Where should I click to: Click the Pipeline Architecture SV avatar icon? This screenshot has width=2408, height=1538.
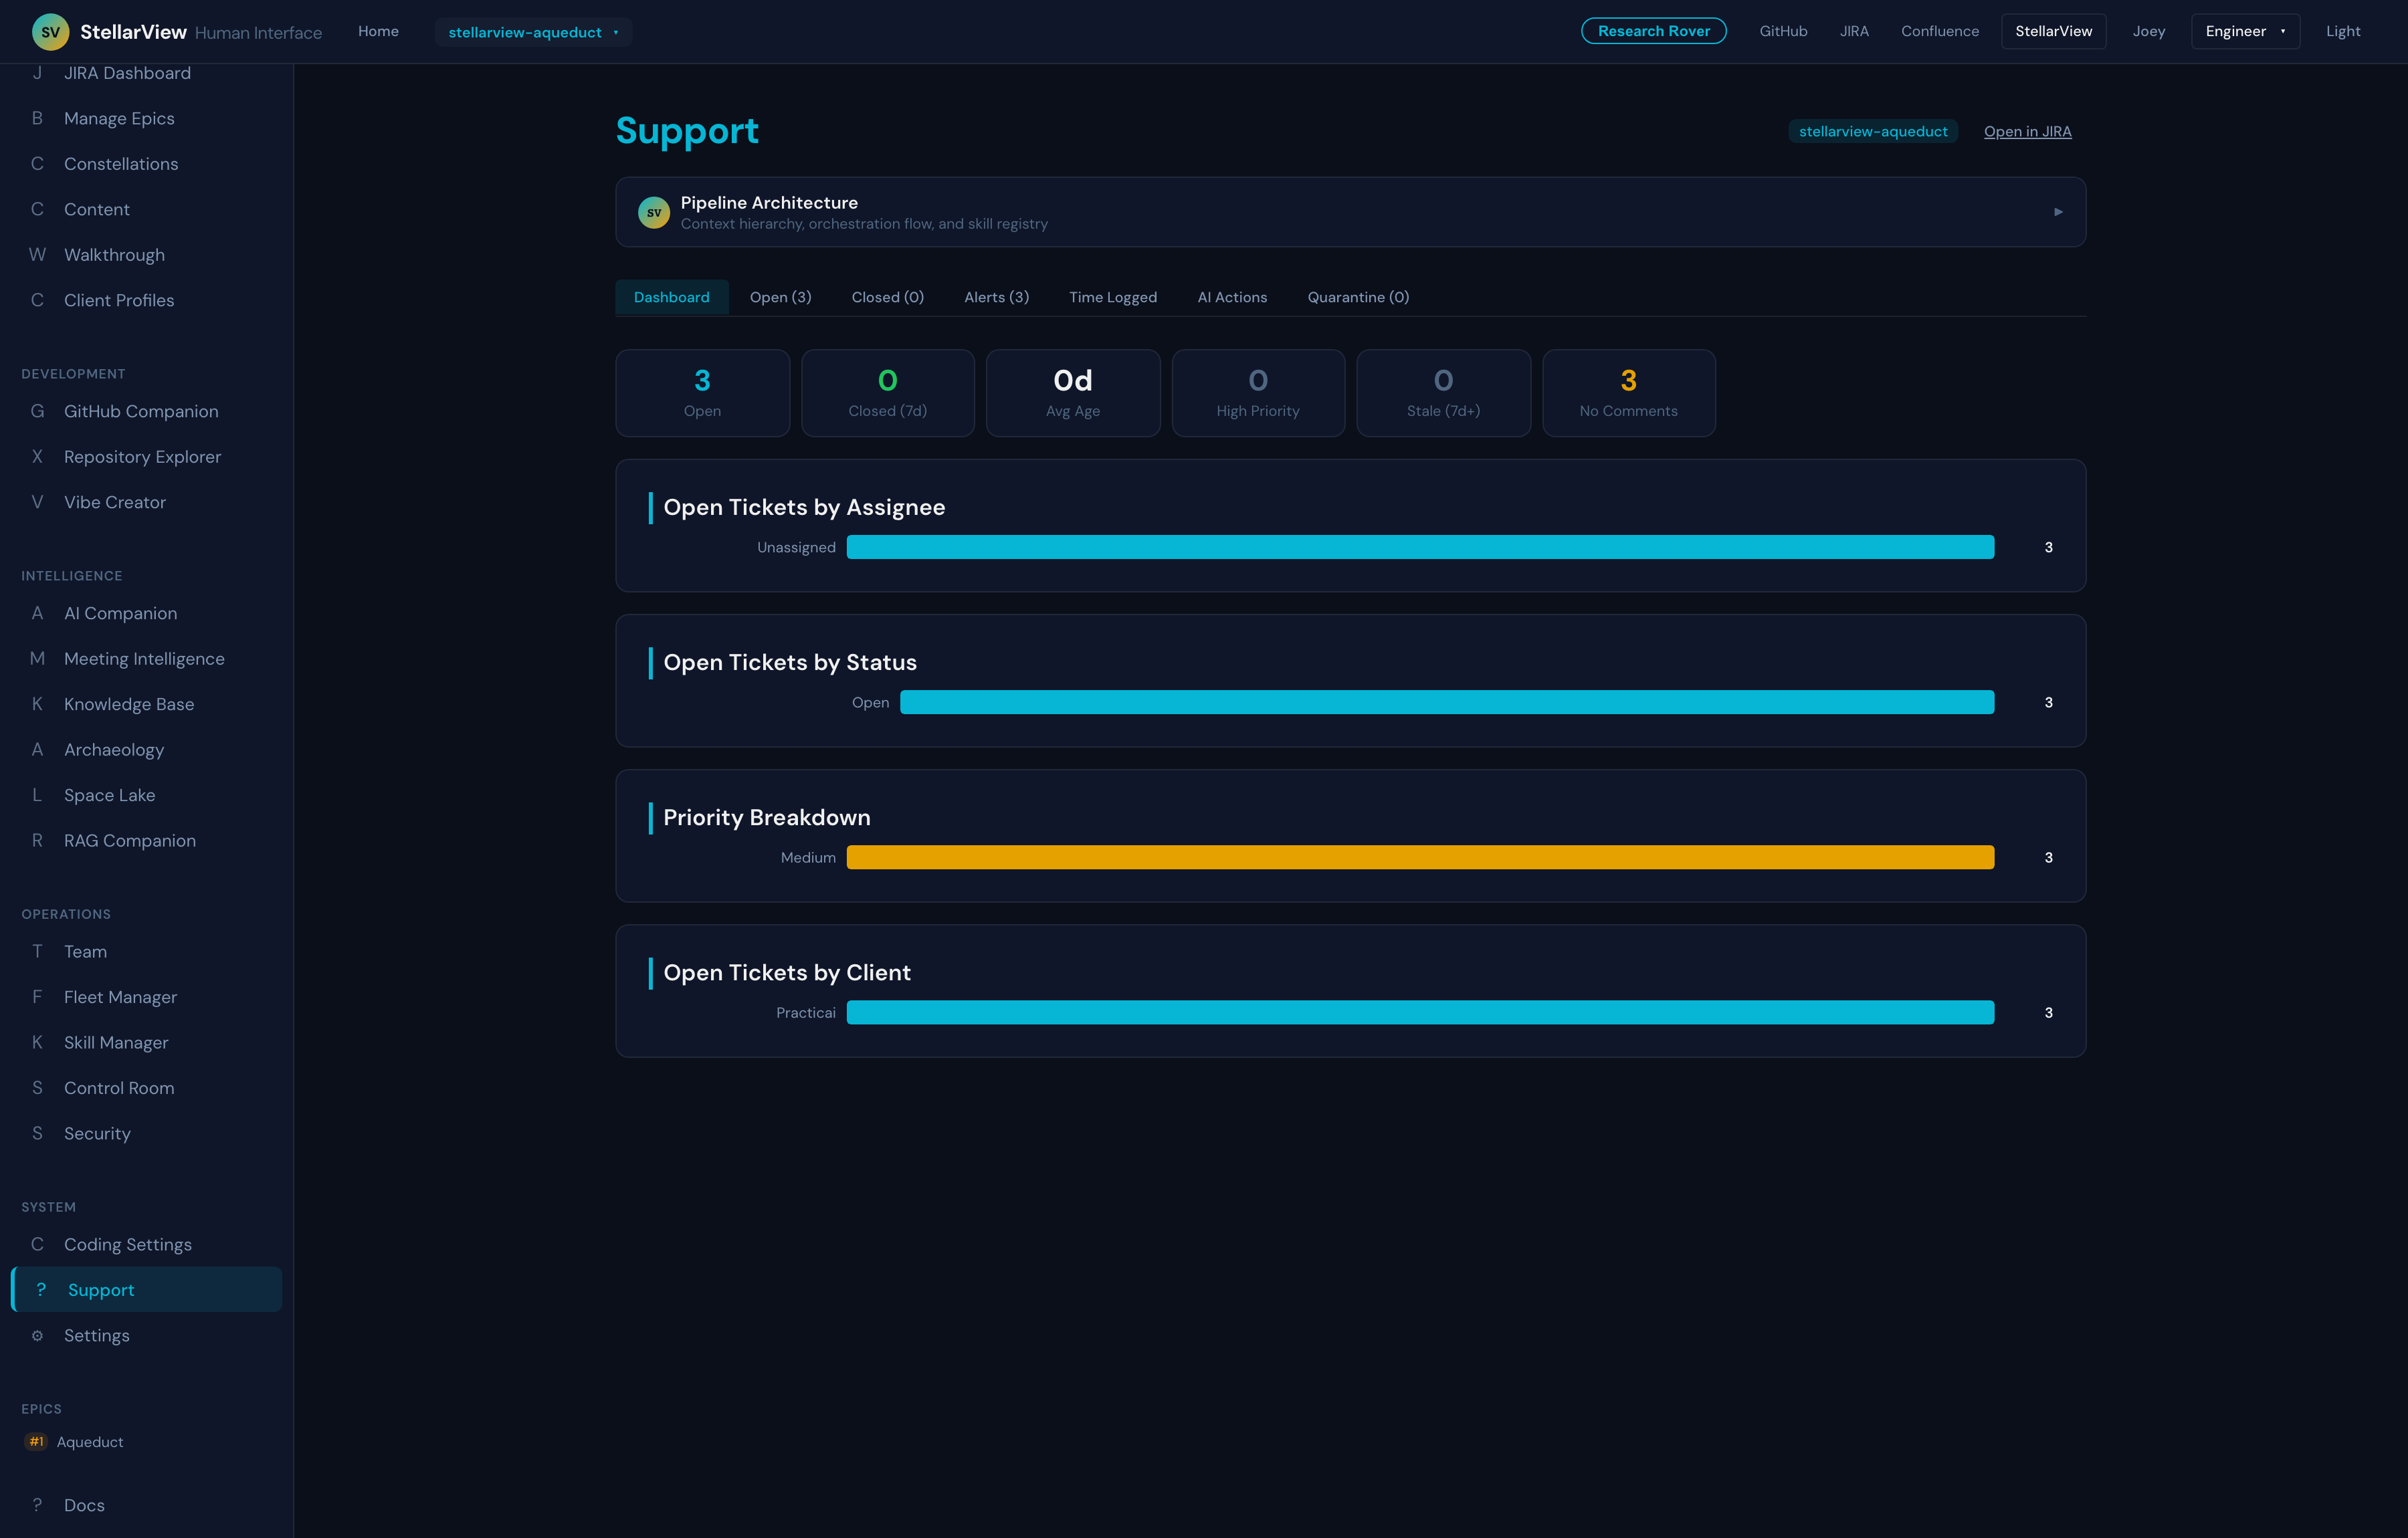(654, 212)
